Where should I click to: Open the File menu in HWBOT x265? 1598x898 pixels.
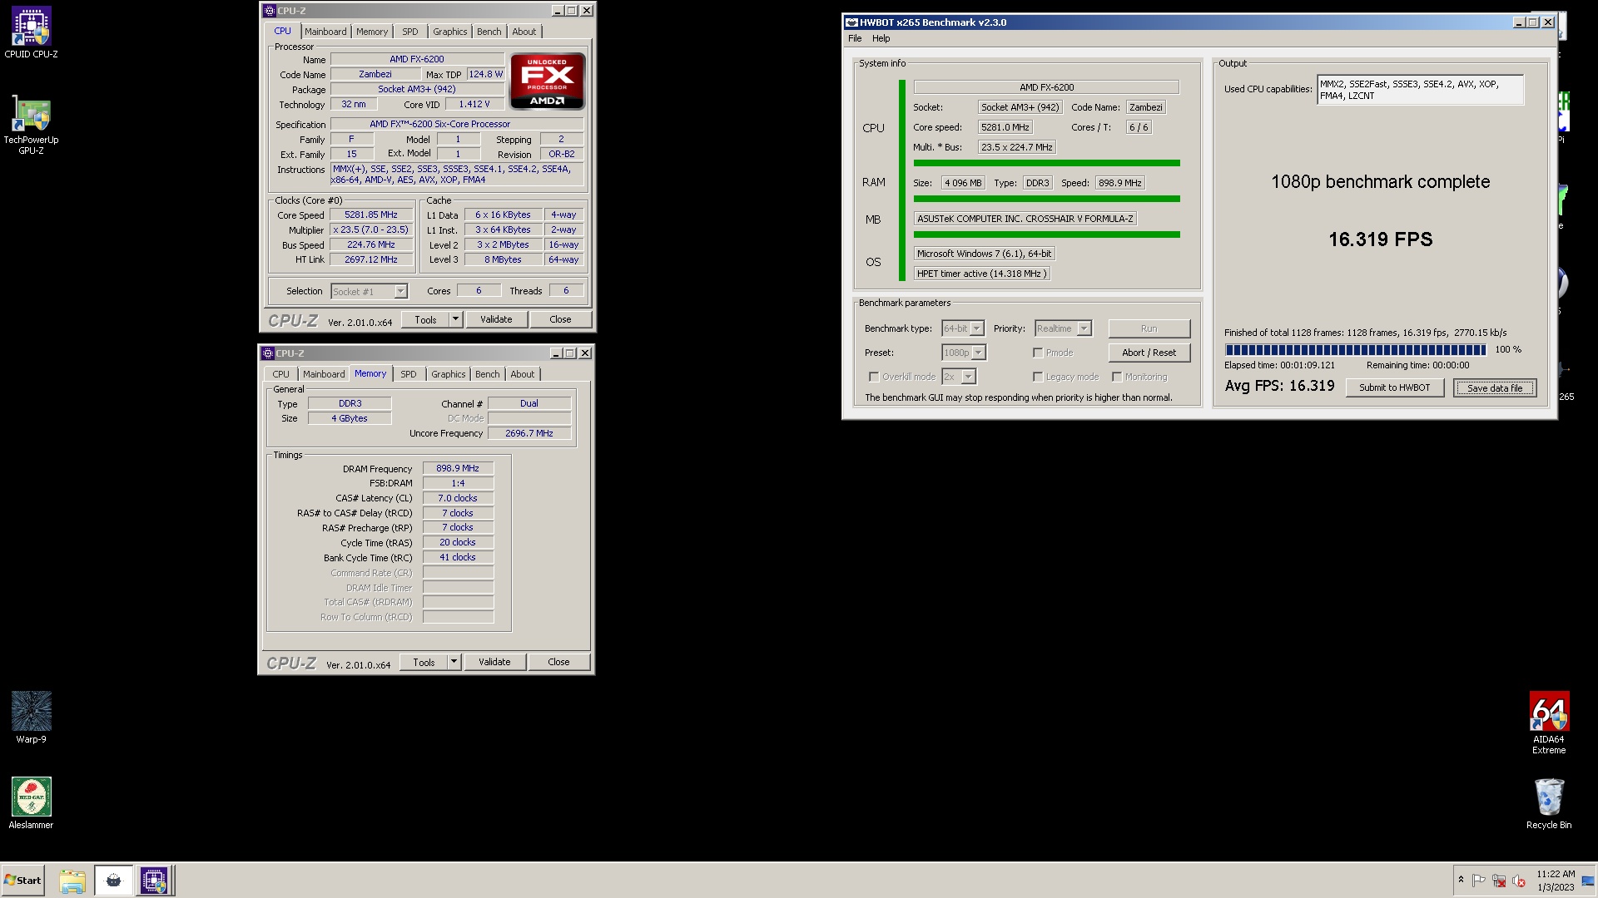pyautogui.click(x=855, y=38)
